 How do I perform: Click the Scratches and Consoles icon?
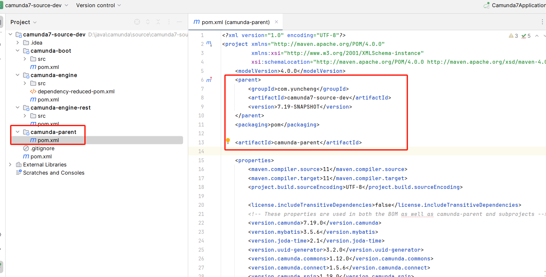point(19,172)
